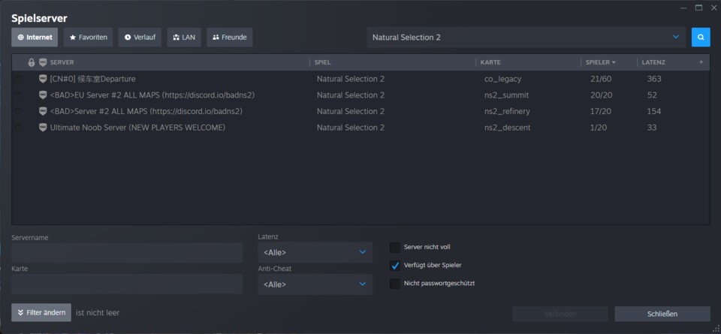
Task: Uncheck 'Verfügt über Spieler' filter
Action: (x=395, y=265)
